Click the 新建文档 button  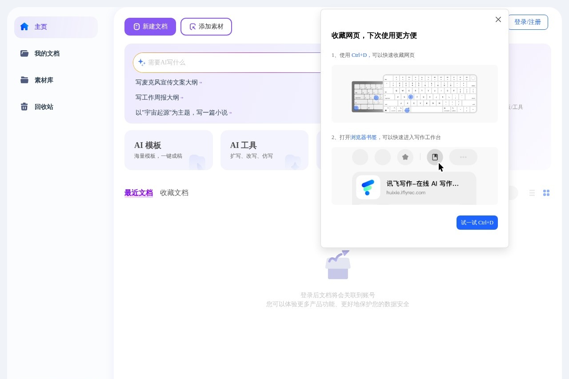(x=150, y=27)
